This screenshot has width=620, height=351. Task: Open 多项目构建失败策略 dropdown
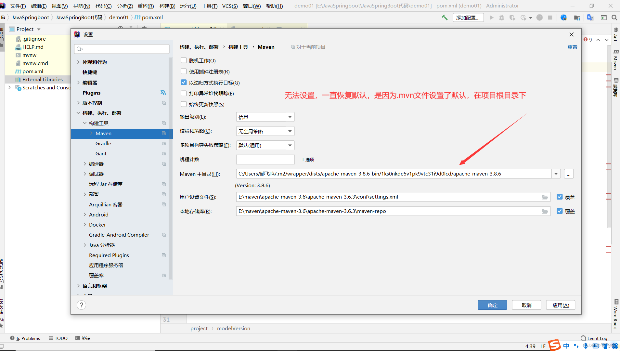coord(265,145)
